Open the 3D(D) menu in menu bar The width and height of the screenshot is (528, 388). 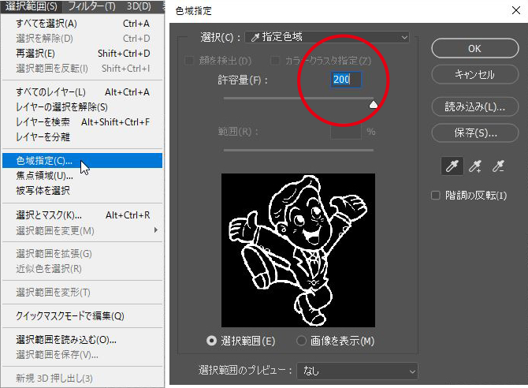[x=139, y=6]
